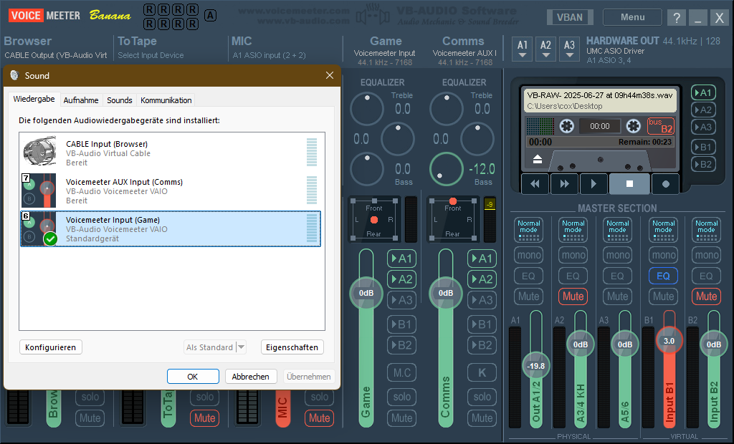Toggle A1 routing on Game strip
Screen dimensions: 734x444
click(x=401, y=259)
